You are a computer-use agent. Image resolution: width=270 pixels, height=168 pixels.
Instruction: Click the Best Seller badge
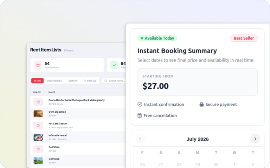(x=244, y=38)
